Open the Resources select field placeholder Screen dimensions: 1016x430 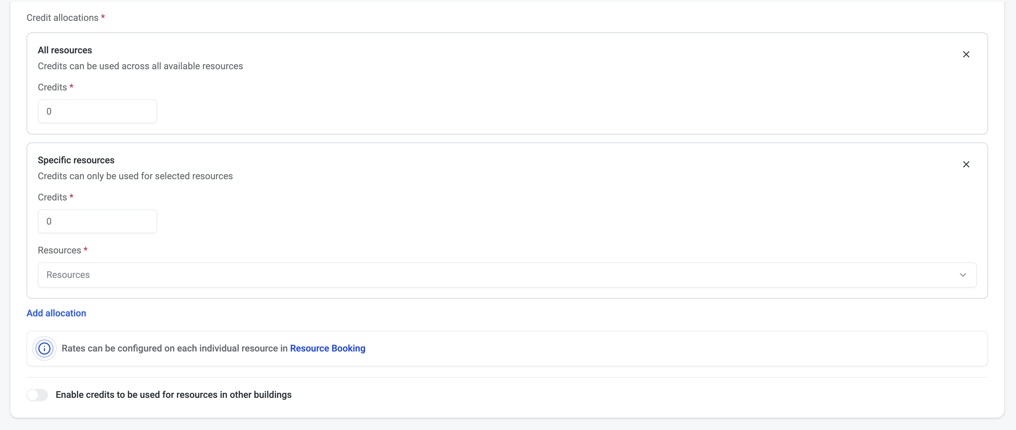pyautogui.click(x=473, y=275)
